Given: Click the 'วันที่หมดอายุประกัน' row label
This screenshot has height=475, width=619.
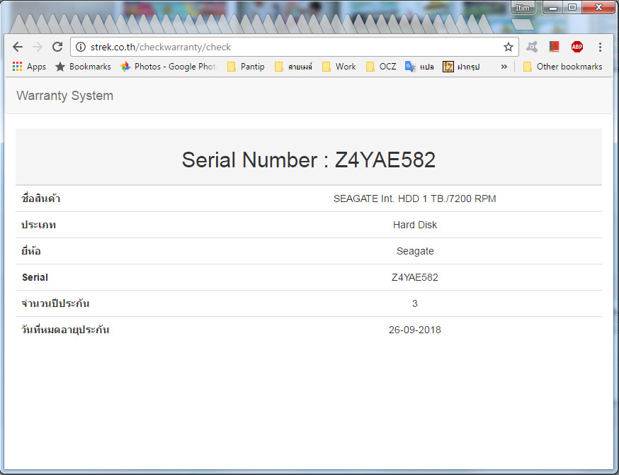Looking at the screenshot, I should pyautogui.click(x=65, y=330).
